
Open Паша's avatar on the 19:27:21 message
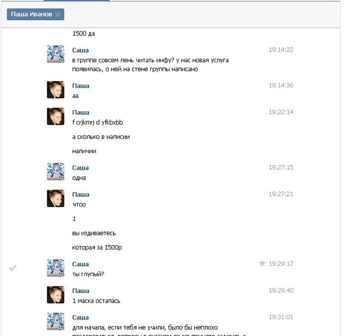coord(55,198)
